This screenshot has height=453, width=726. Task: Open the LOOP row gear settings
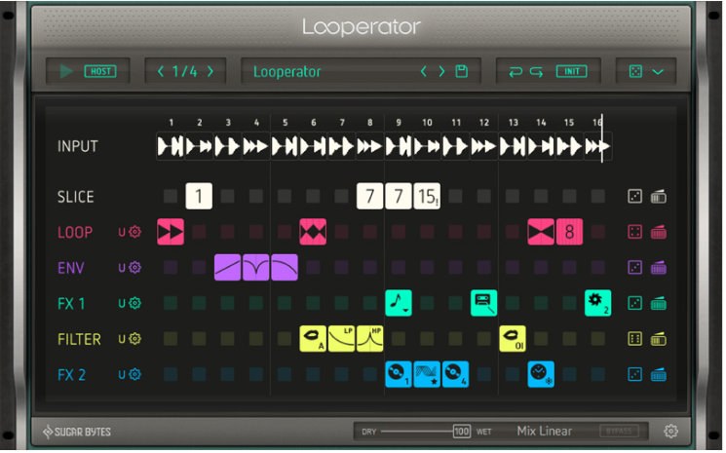point(134,232)
